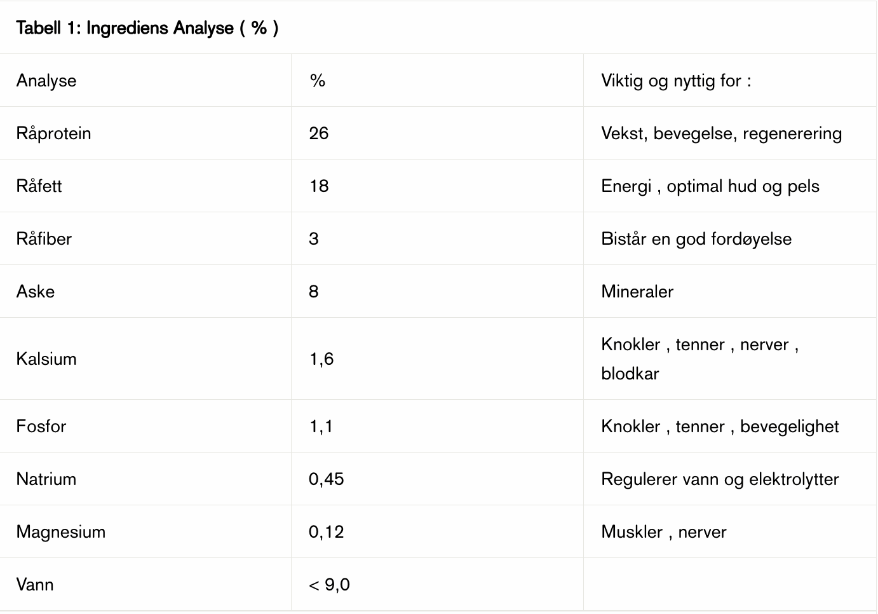878x614 pixels.
Task: Click the Energi, optimal hud og pels text
Action: click(710, 186)
